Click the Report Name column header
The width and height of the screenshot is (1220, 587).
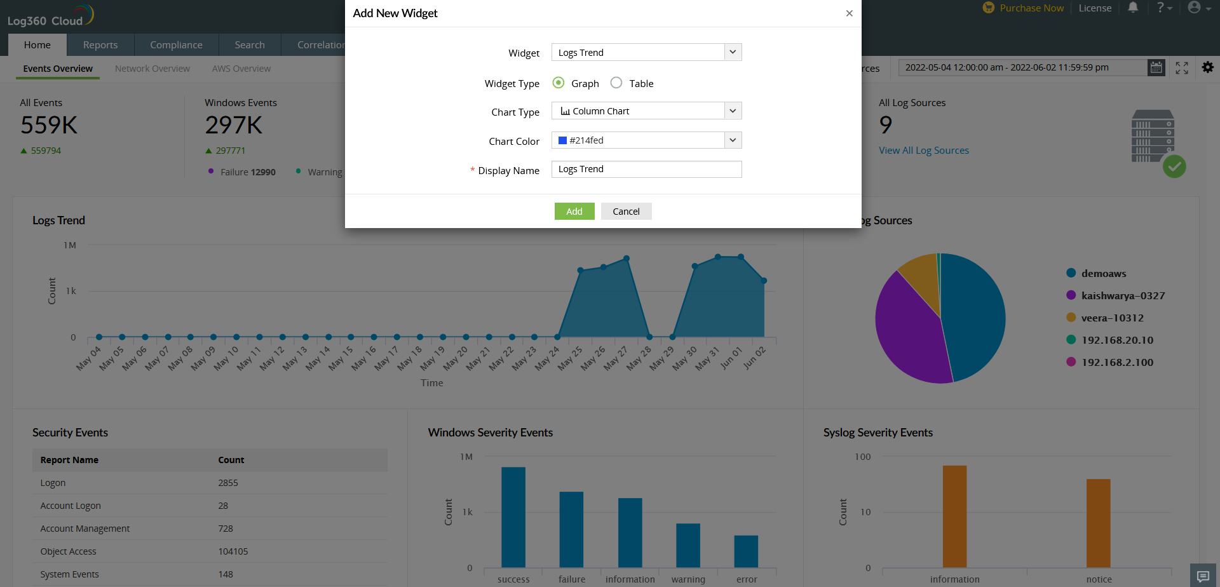click(69, 460)
